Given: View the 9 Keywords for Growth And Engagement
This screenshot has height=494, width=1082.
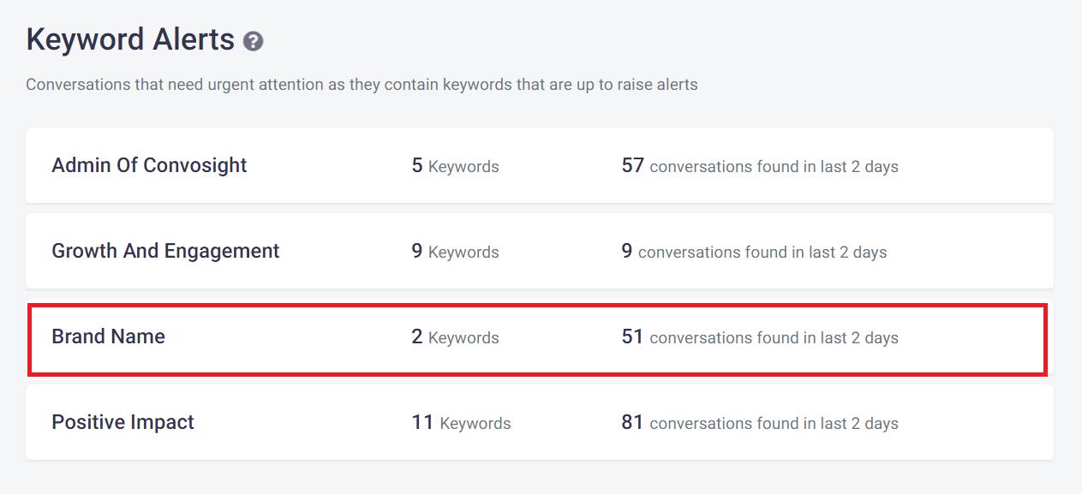Looking at the screenshot, I should pyautogui.click(x=456, y=253).
